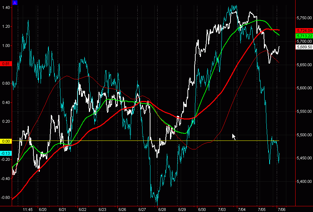Select the 11:45 time label on time axis
Viewport: 313px width, 212px height.
(27, 210)
